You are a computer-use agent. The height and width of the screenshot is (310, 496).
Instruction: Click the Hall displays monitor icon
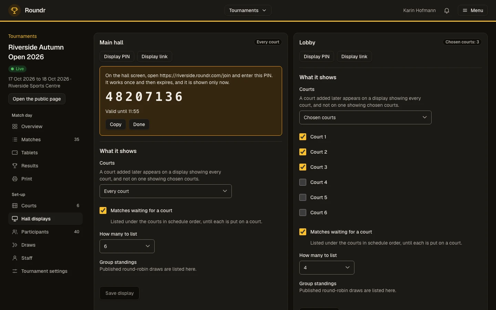click(15, 219)
